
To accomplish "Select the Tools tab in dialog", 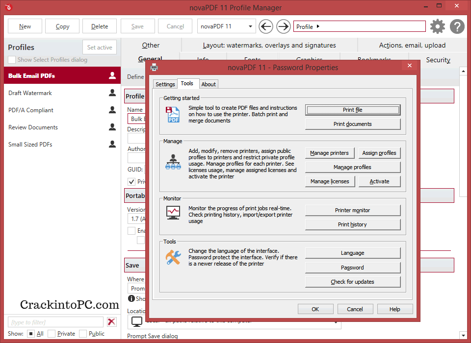I will [x=187, y=83].
